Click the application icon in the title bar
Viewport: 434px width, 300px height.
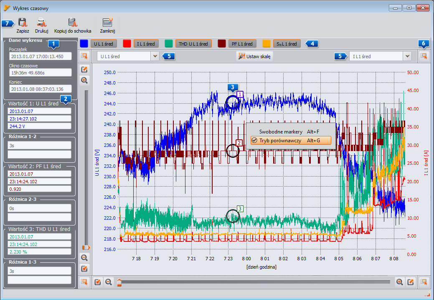tap(7, 8)
